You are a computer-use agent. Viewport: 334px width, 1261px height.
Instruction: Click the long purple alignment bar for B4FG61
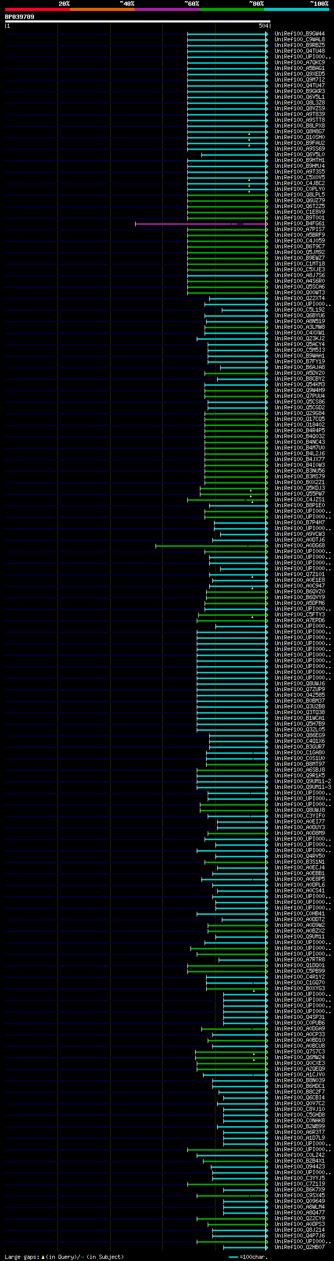coord(201,224)
